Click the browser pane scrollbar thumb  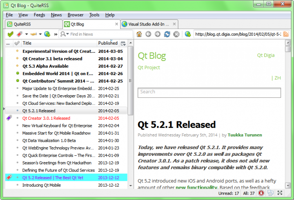(288, 49)
